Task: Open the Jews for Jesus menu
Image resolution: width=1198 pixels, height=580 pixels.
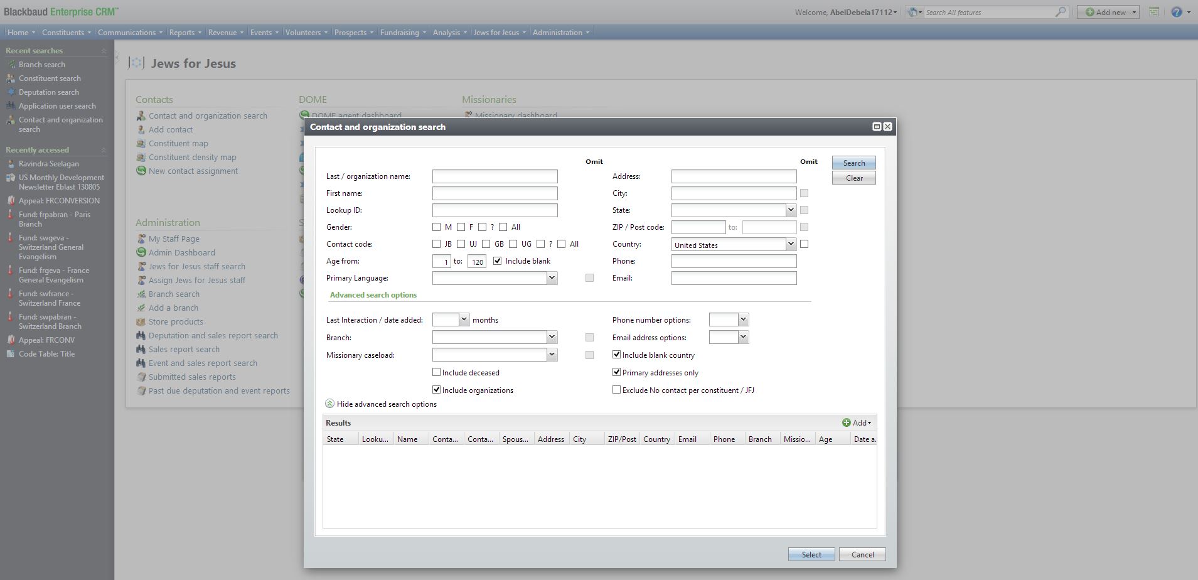Action: [x=500, y=32]
